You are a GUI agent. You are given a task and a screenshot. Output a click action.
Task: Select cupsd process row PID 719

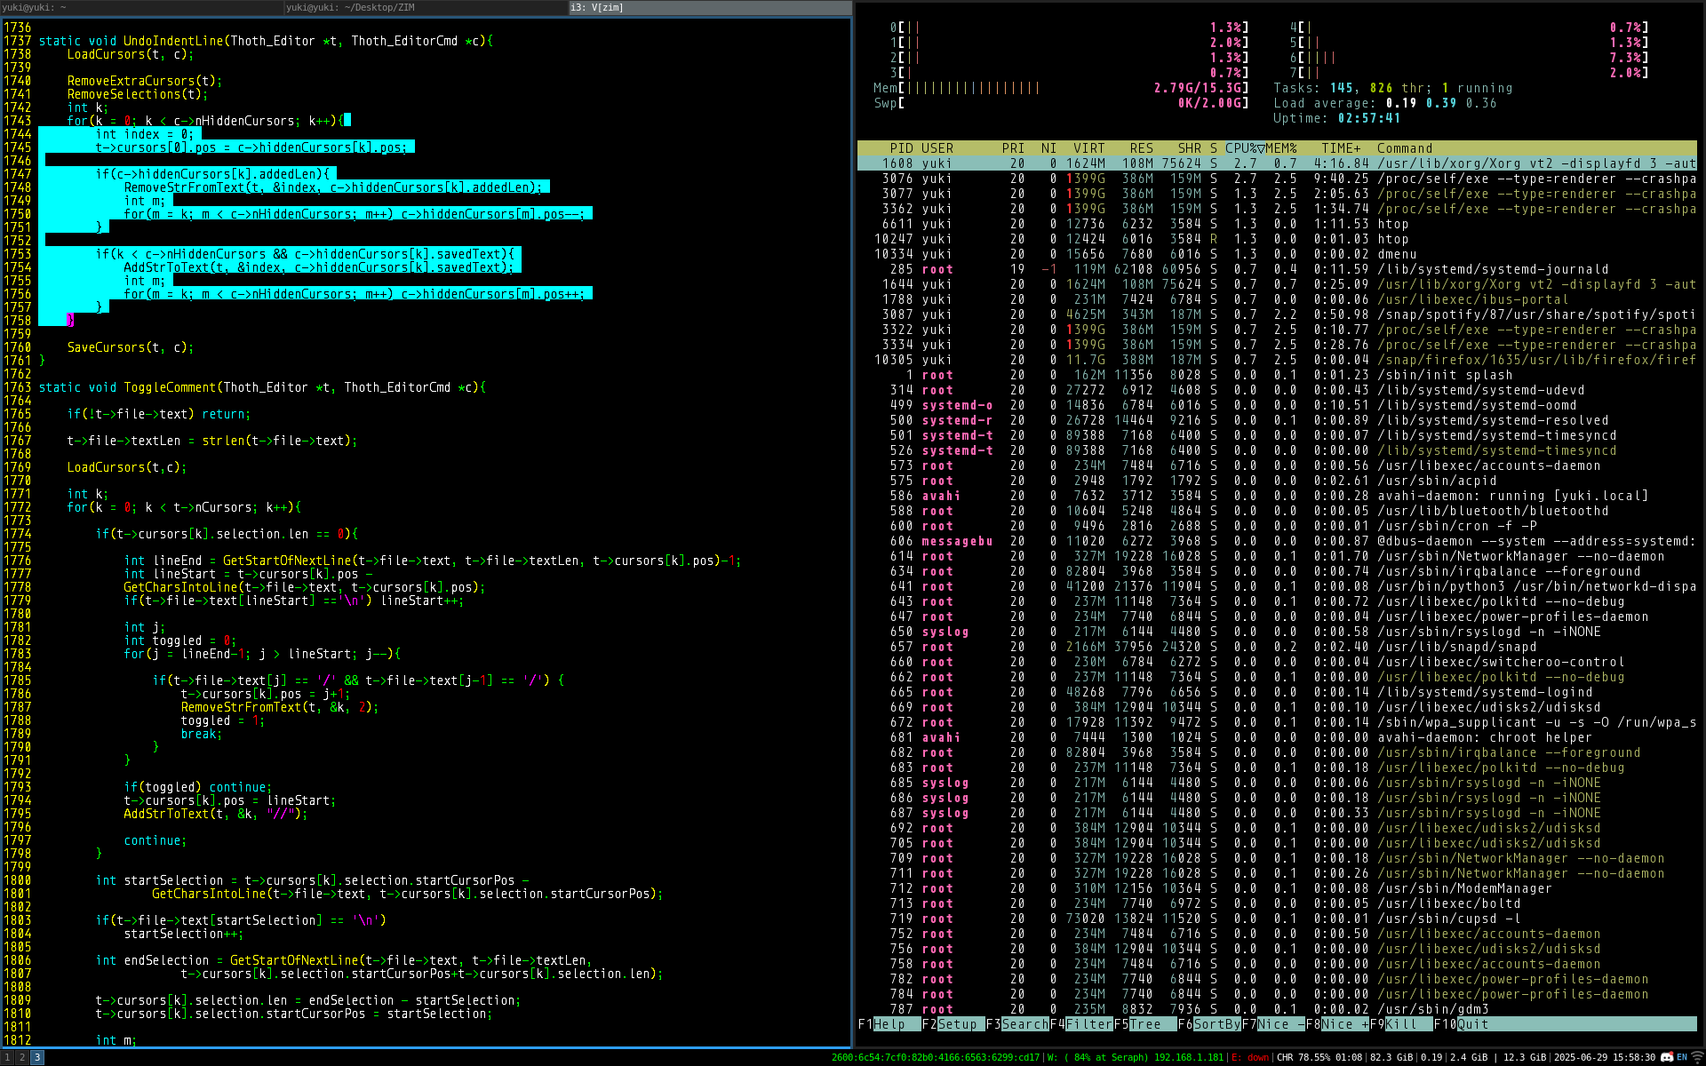click(x=1277, y=919)
